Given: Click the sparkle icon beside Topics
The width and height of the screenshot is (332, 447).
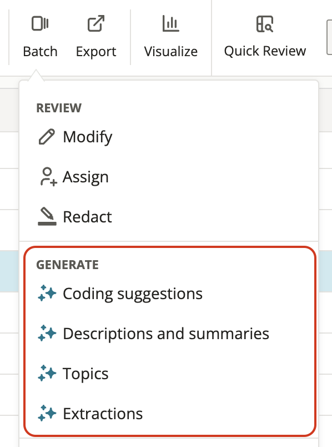Looking at the screenshot, I should pos(47,373).
